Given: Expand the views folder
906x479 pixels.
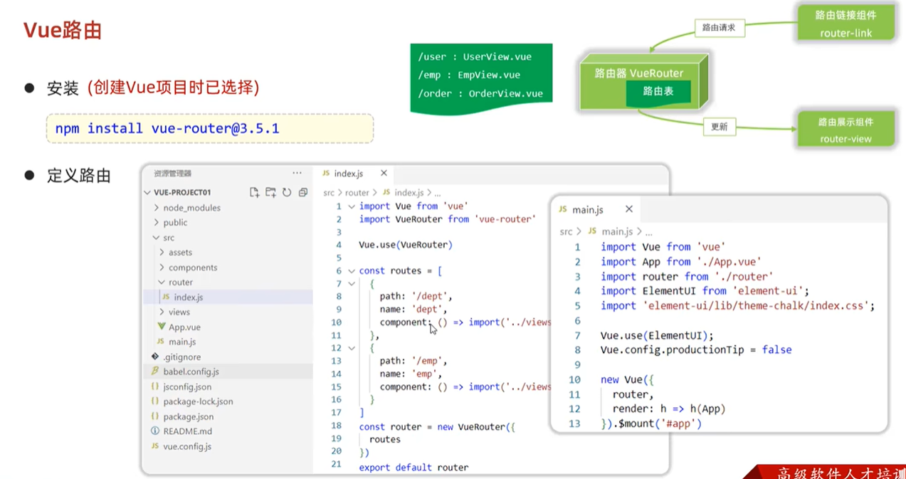Looking at the screenshot, I should click(x=162, y=312).
